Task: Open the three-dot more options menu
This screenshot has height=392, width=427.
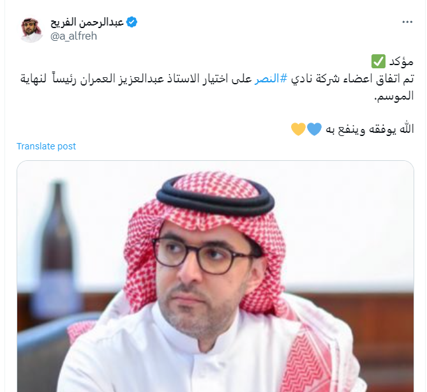Action: point(407,22)
